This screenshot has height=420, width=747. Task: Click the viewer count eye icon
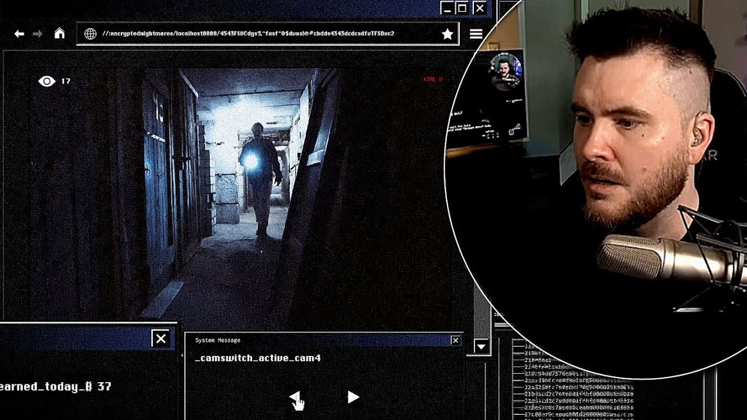[x=47, y=81]
